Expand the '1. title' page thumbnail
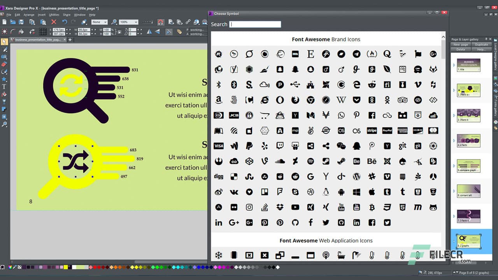 (454, 65)
